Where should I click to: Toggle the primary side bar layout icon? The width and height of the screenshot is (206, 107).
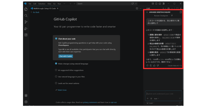point(156,4)
